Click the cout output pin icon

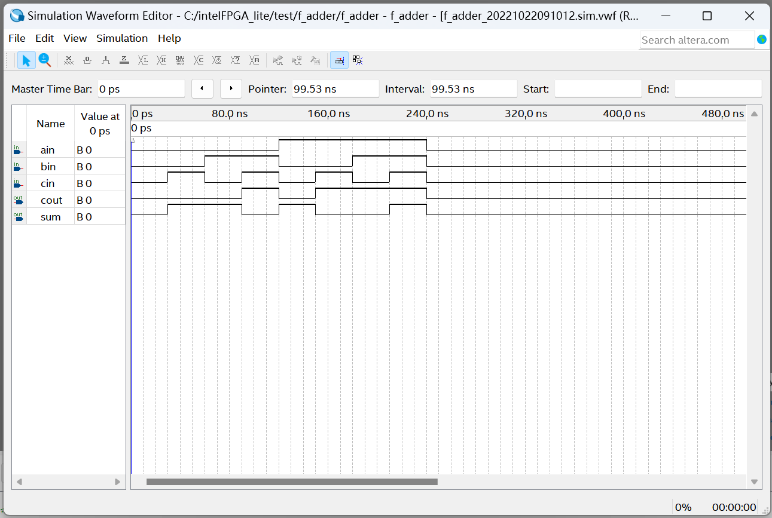click(18, 200)
